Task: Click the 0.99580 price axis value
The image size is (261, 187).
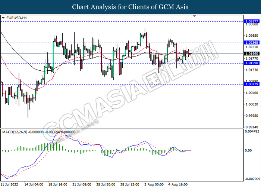Action: click(x=252, y=116)
